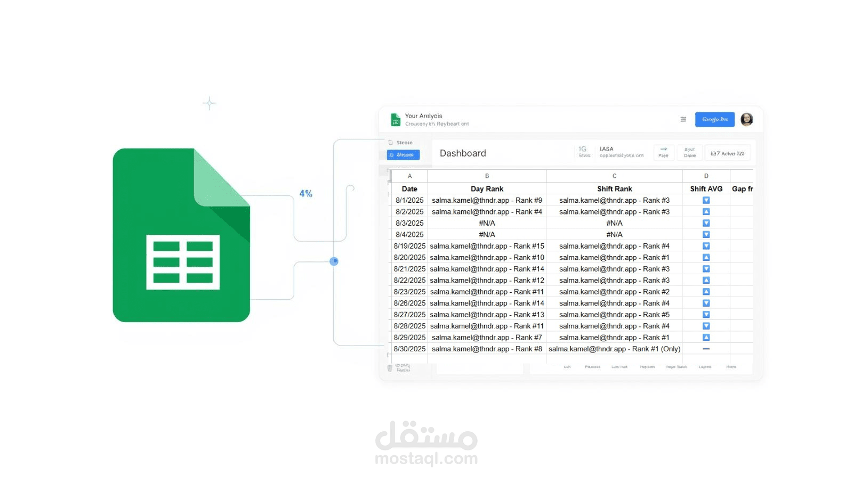
Task: Click the down arrow in the 8/21/2025 row
Action: click(706, 269)
